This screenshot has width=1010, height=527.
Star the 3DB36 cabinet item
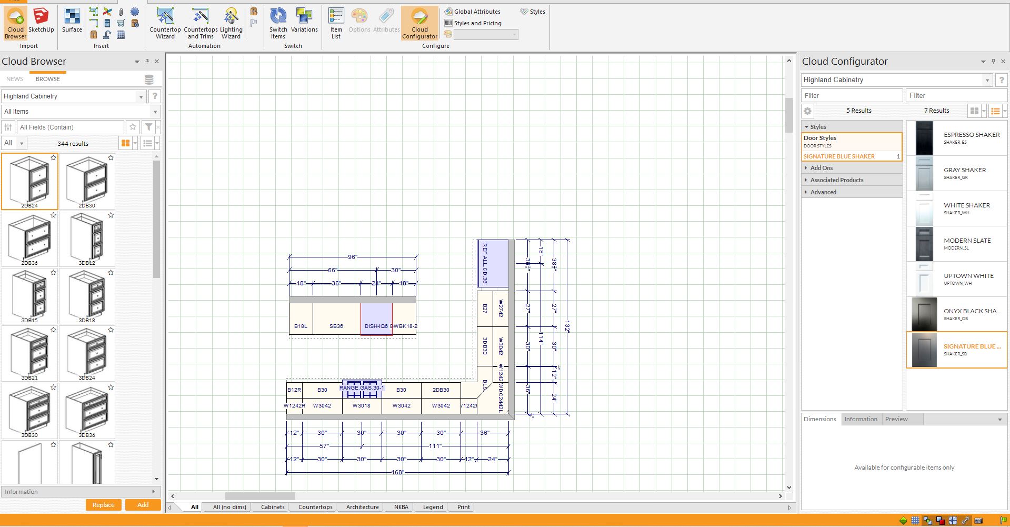[x=111, y=387]
